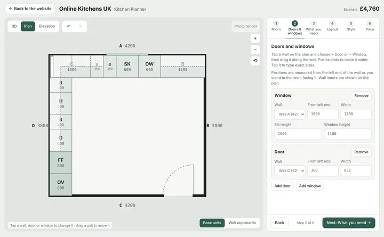Edit Window height field
Viewport: 384px width, 237px height.
coord(348,134)
